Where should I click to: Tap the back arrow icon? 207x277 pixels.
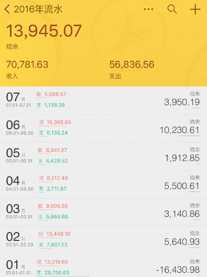[7, 9]
